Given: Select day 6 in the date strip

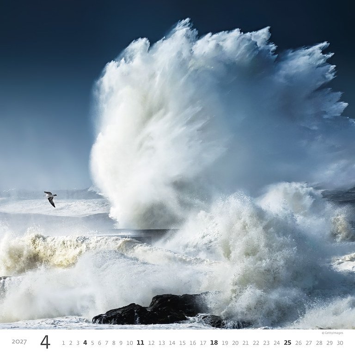Looking at the screenshot, I should [99, 343].
